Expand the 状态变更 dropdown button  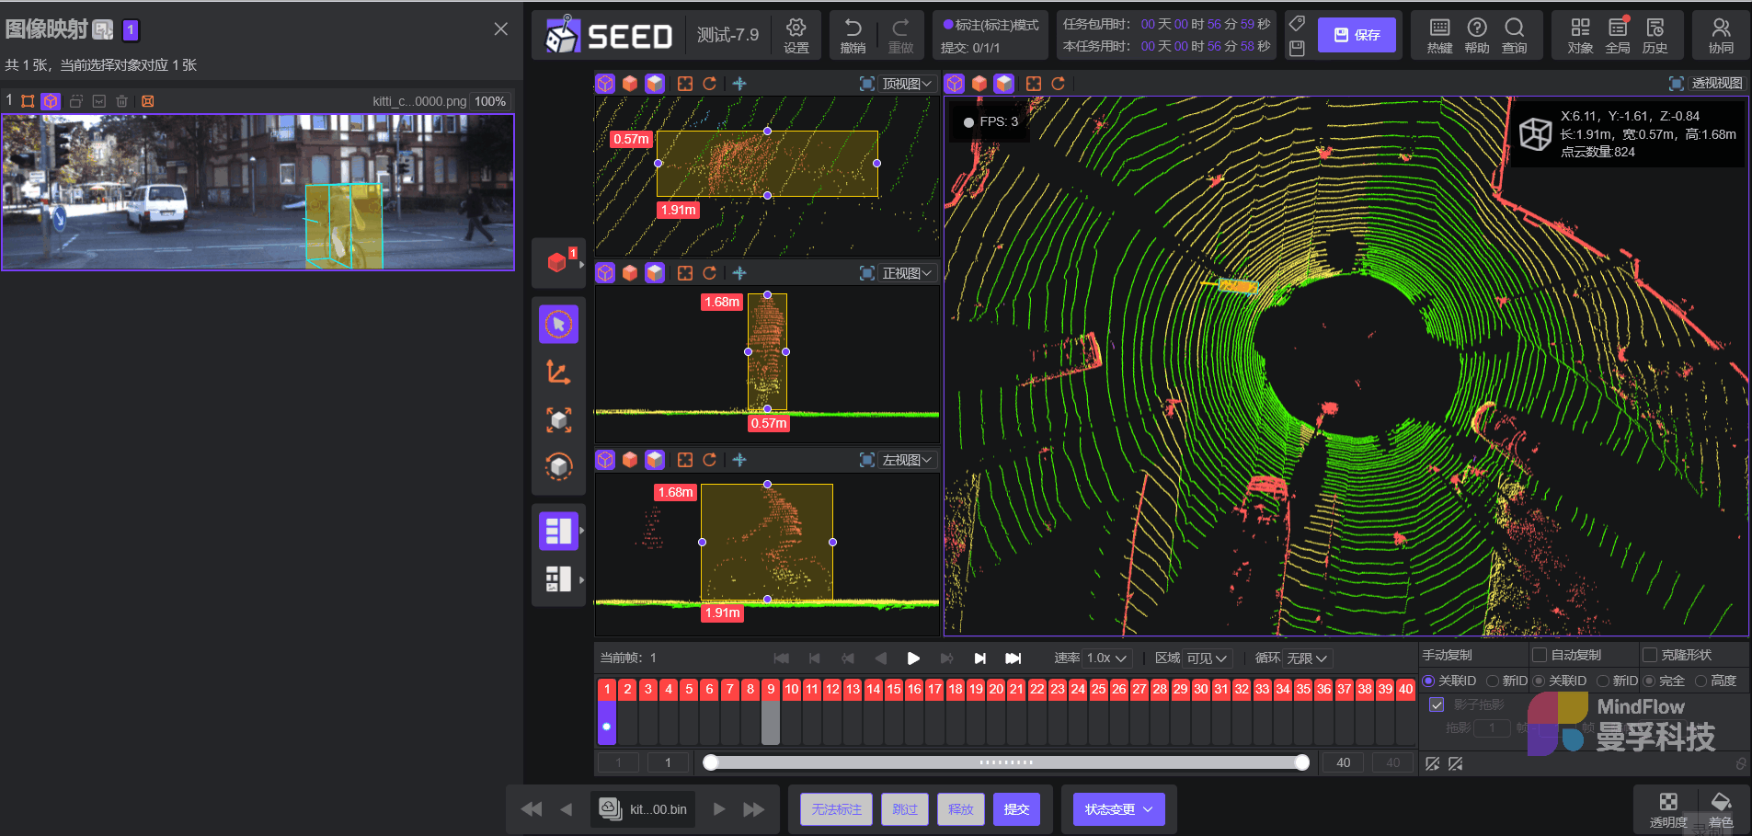pos(1118,809)
